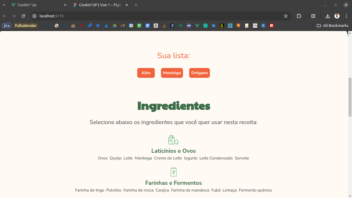The width and height of the screenshot is (352, 198).
Task: Open the Jira bookmark icon
Action: tap(90, 26)
